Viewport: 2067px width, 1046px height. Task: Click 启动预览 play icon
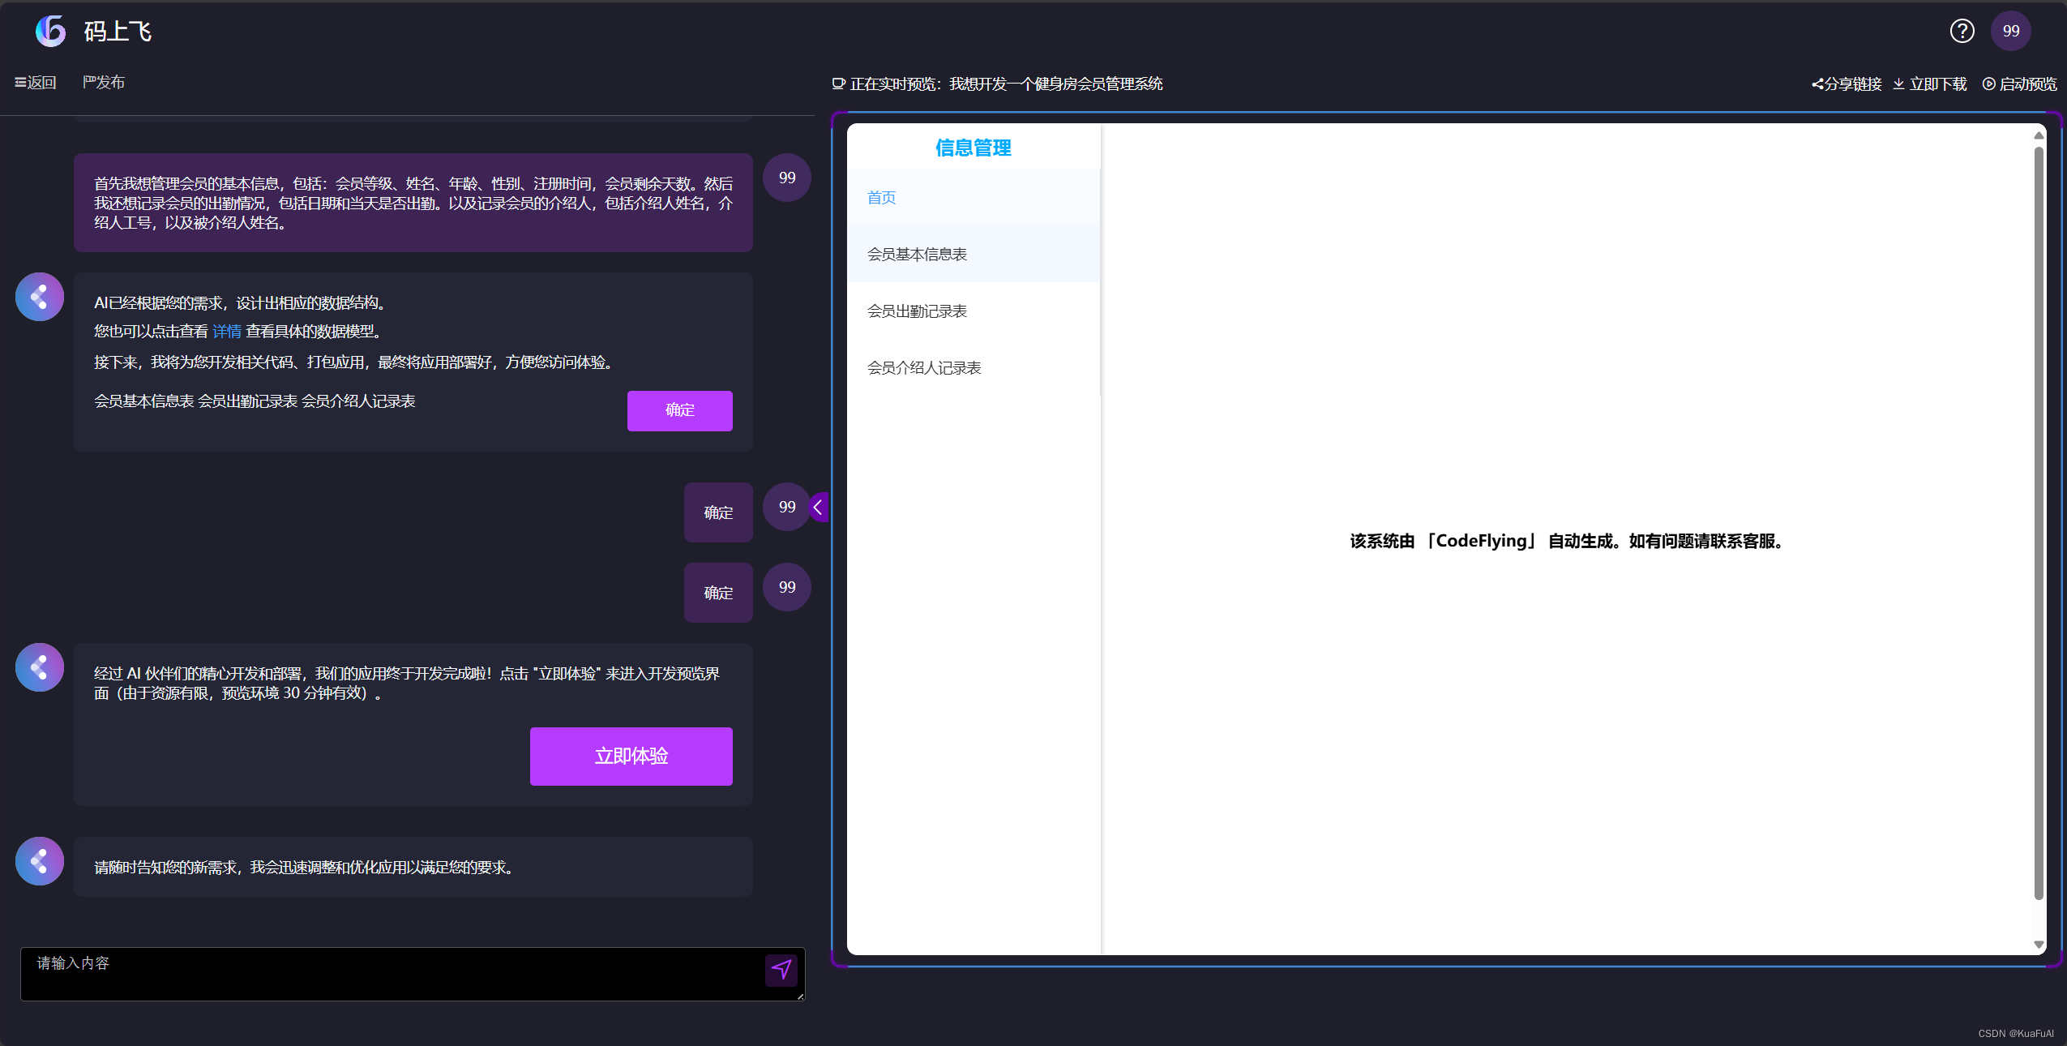1988,84
